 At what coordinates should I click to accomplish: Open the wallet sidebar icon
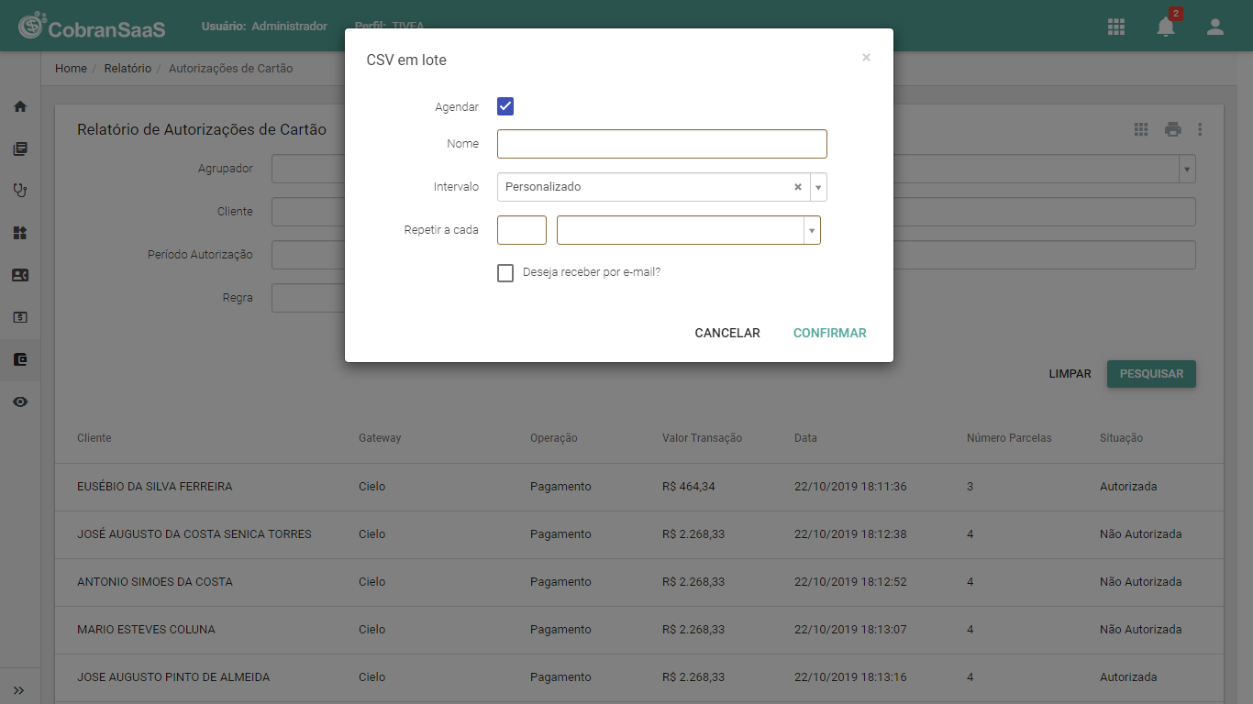[20, 359]
